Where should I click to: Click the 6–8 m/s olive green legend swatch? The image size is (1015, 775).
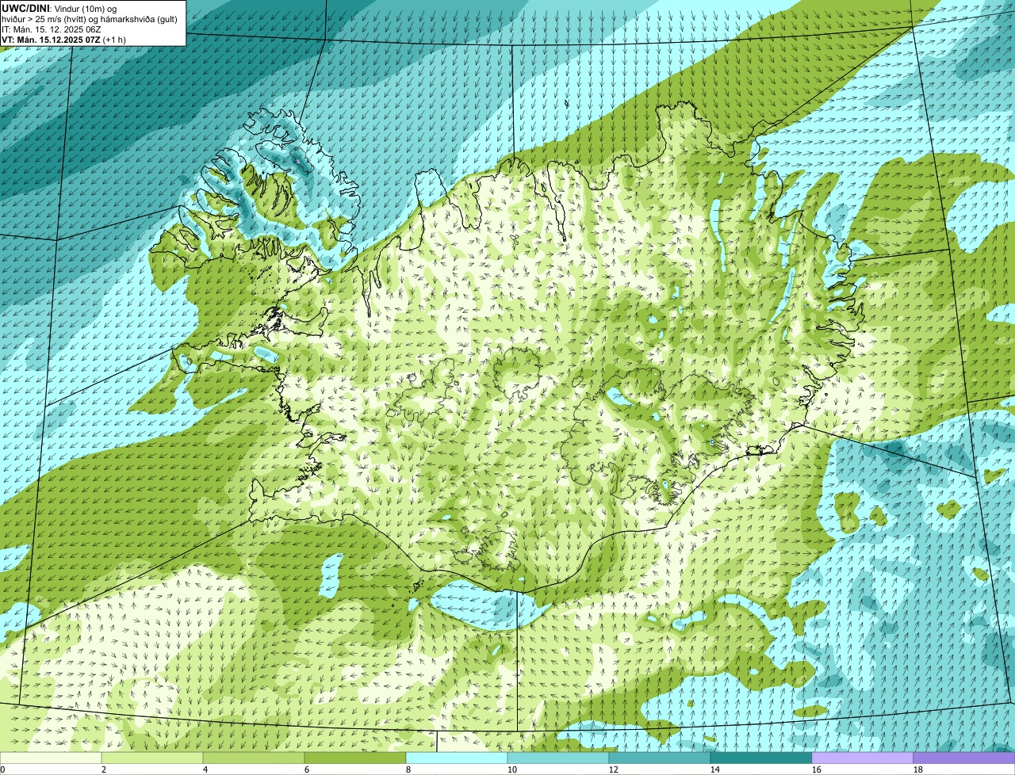[355, 758]
